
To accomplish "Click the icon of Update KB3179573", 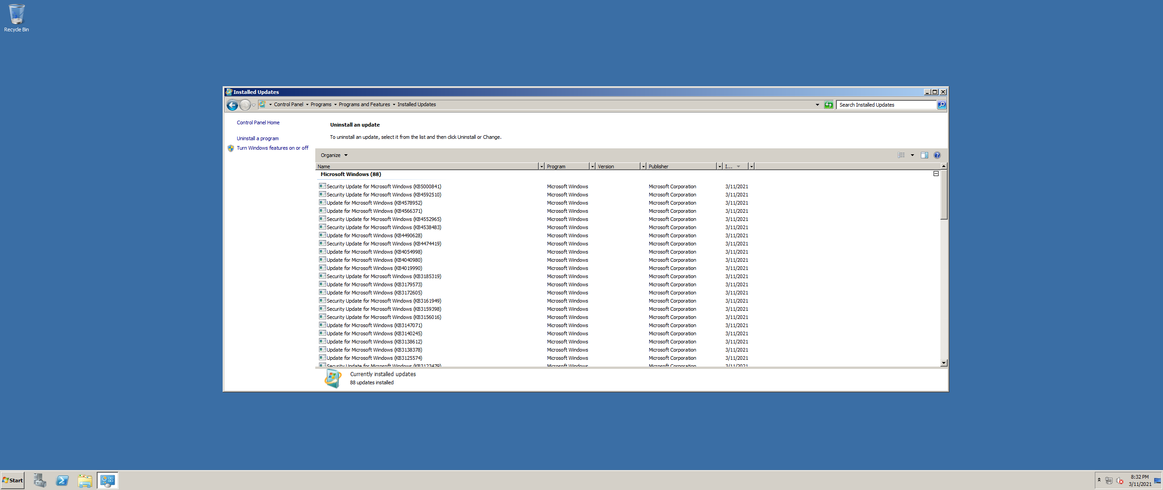I will [x=323, y=284].
